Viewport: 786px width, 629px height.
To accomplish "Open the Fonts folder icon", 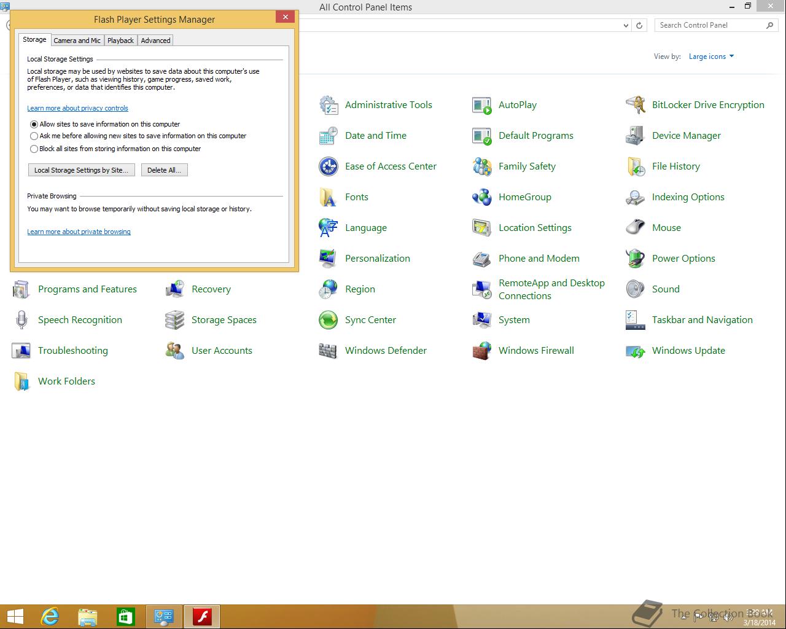I will 329,197.
